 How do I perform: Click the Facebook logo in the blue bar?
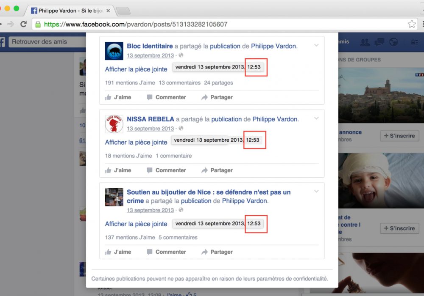click(3, 42)
